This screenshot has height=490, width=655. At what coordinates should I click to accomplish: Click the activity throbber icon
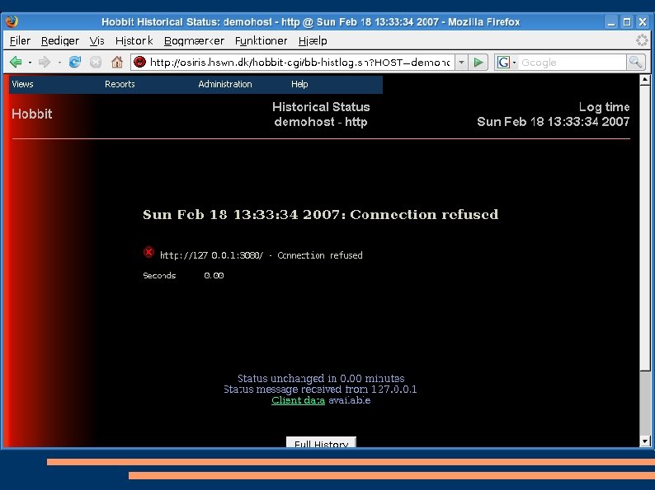pyautogui.click(x=642, y=40)
